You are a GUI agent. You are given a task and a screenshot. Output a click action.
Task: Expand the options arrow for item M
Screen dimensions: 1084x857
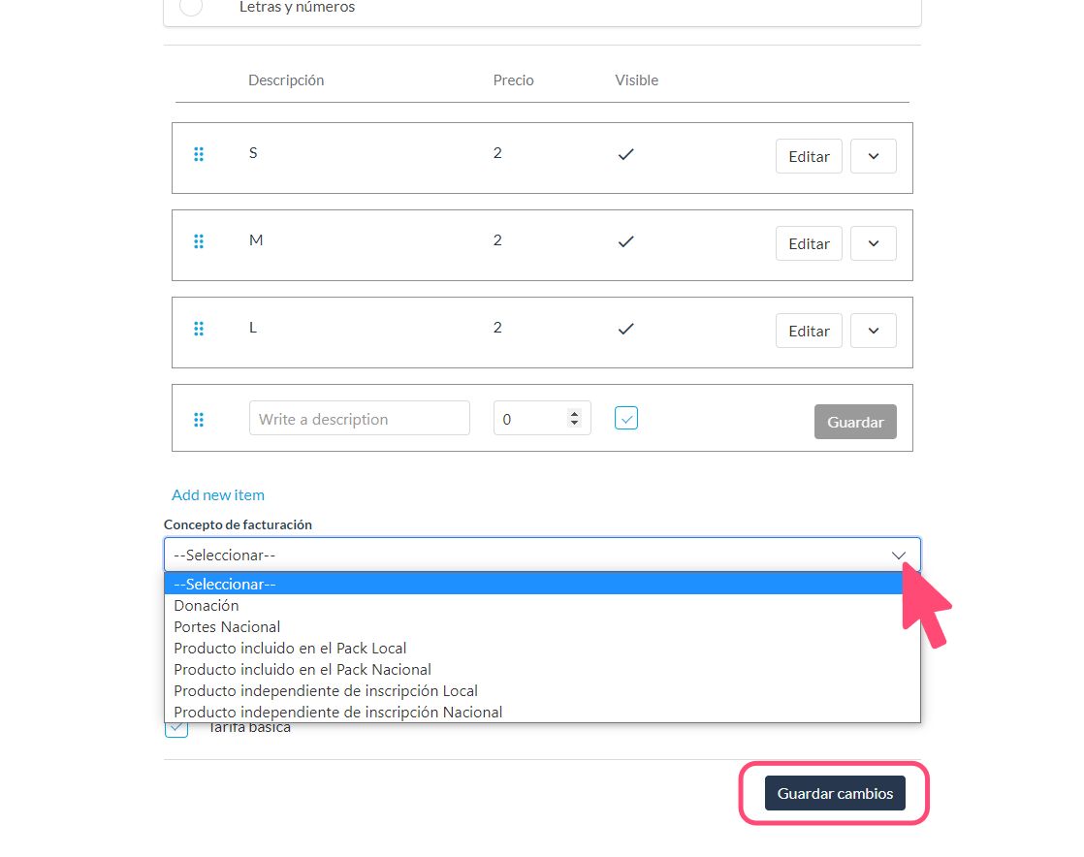(874, 243)
